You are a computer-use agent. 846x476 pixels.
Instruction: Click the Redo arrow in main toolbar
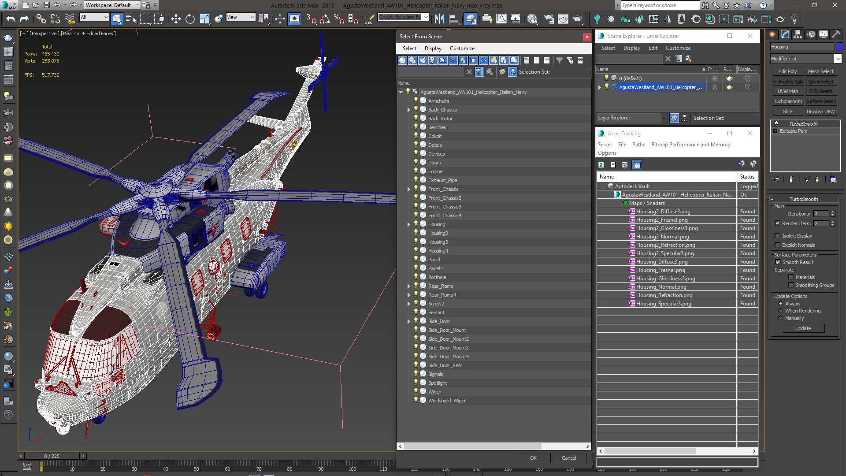tap(24, 19)
